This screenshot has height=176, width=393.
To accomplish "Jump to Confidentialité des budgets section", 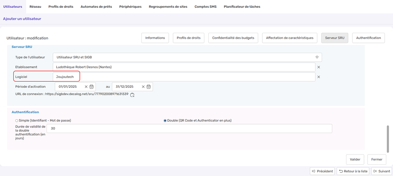I will tap(233, 38).
